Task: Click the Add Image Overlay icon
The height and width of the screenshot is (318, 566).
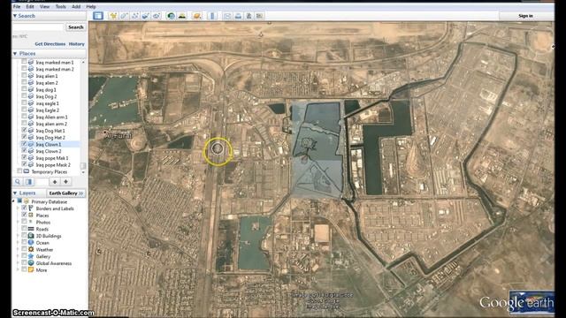Action: click(x=146, y=16)
